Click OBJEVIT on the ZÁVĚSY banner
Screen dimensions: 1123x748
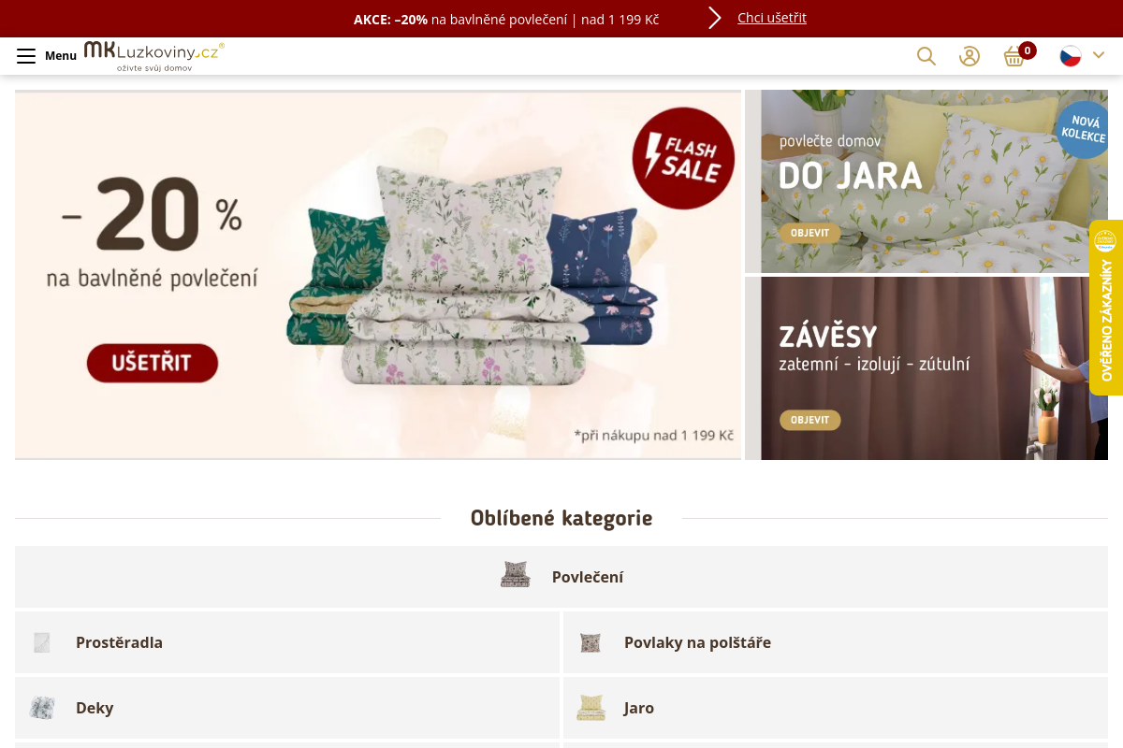[810, 420]
